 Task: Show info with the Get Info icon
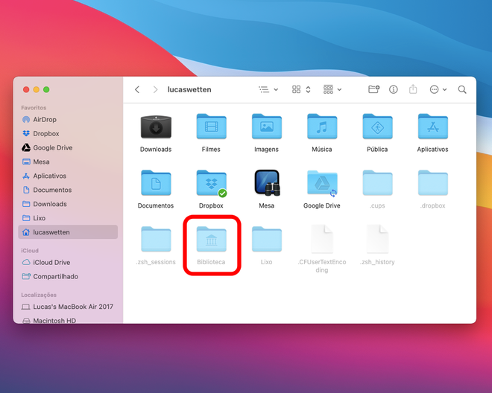pyautogui.click(x=394, y=89)
